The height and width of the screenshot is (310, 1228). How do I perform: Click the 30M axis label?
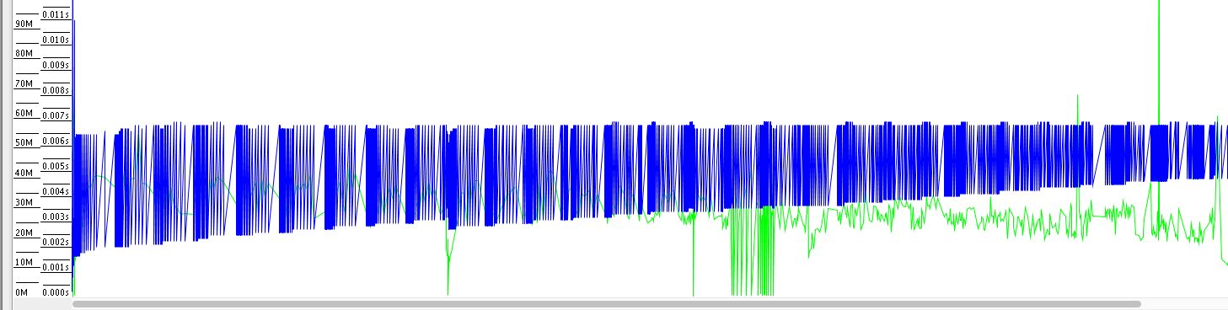point(24,203)
